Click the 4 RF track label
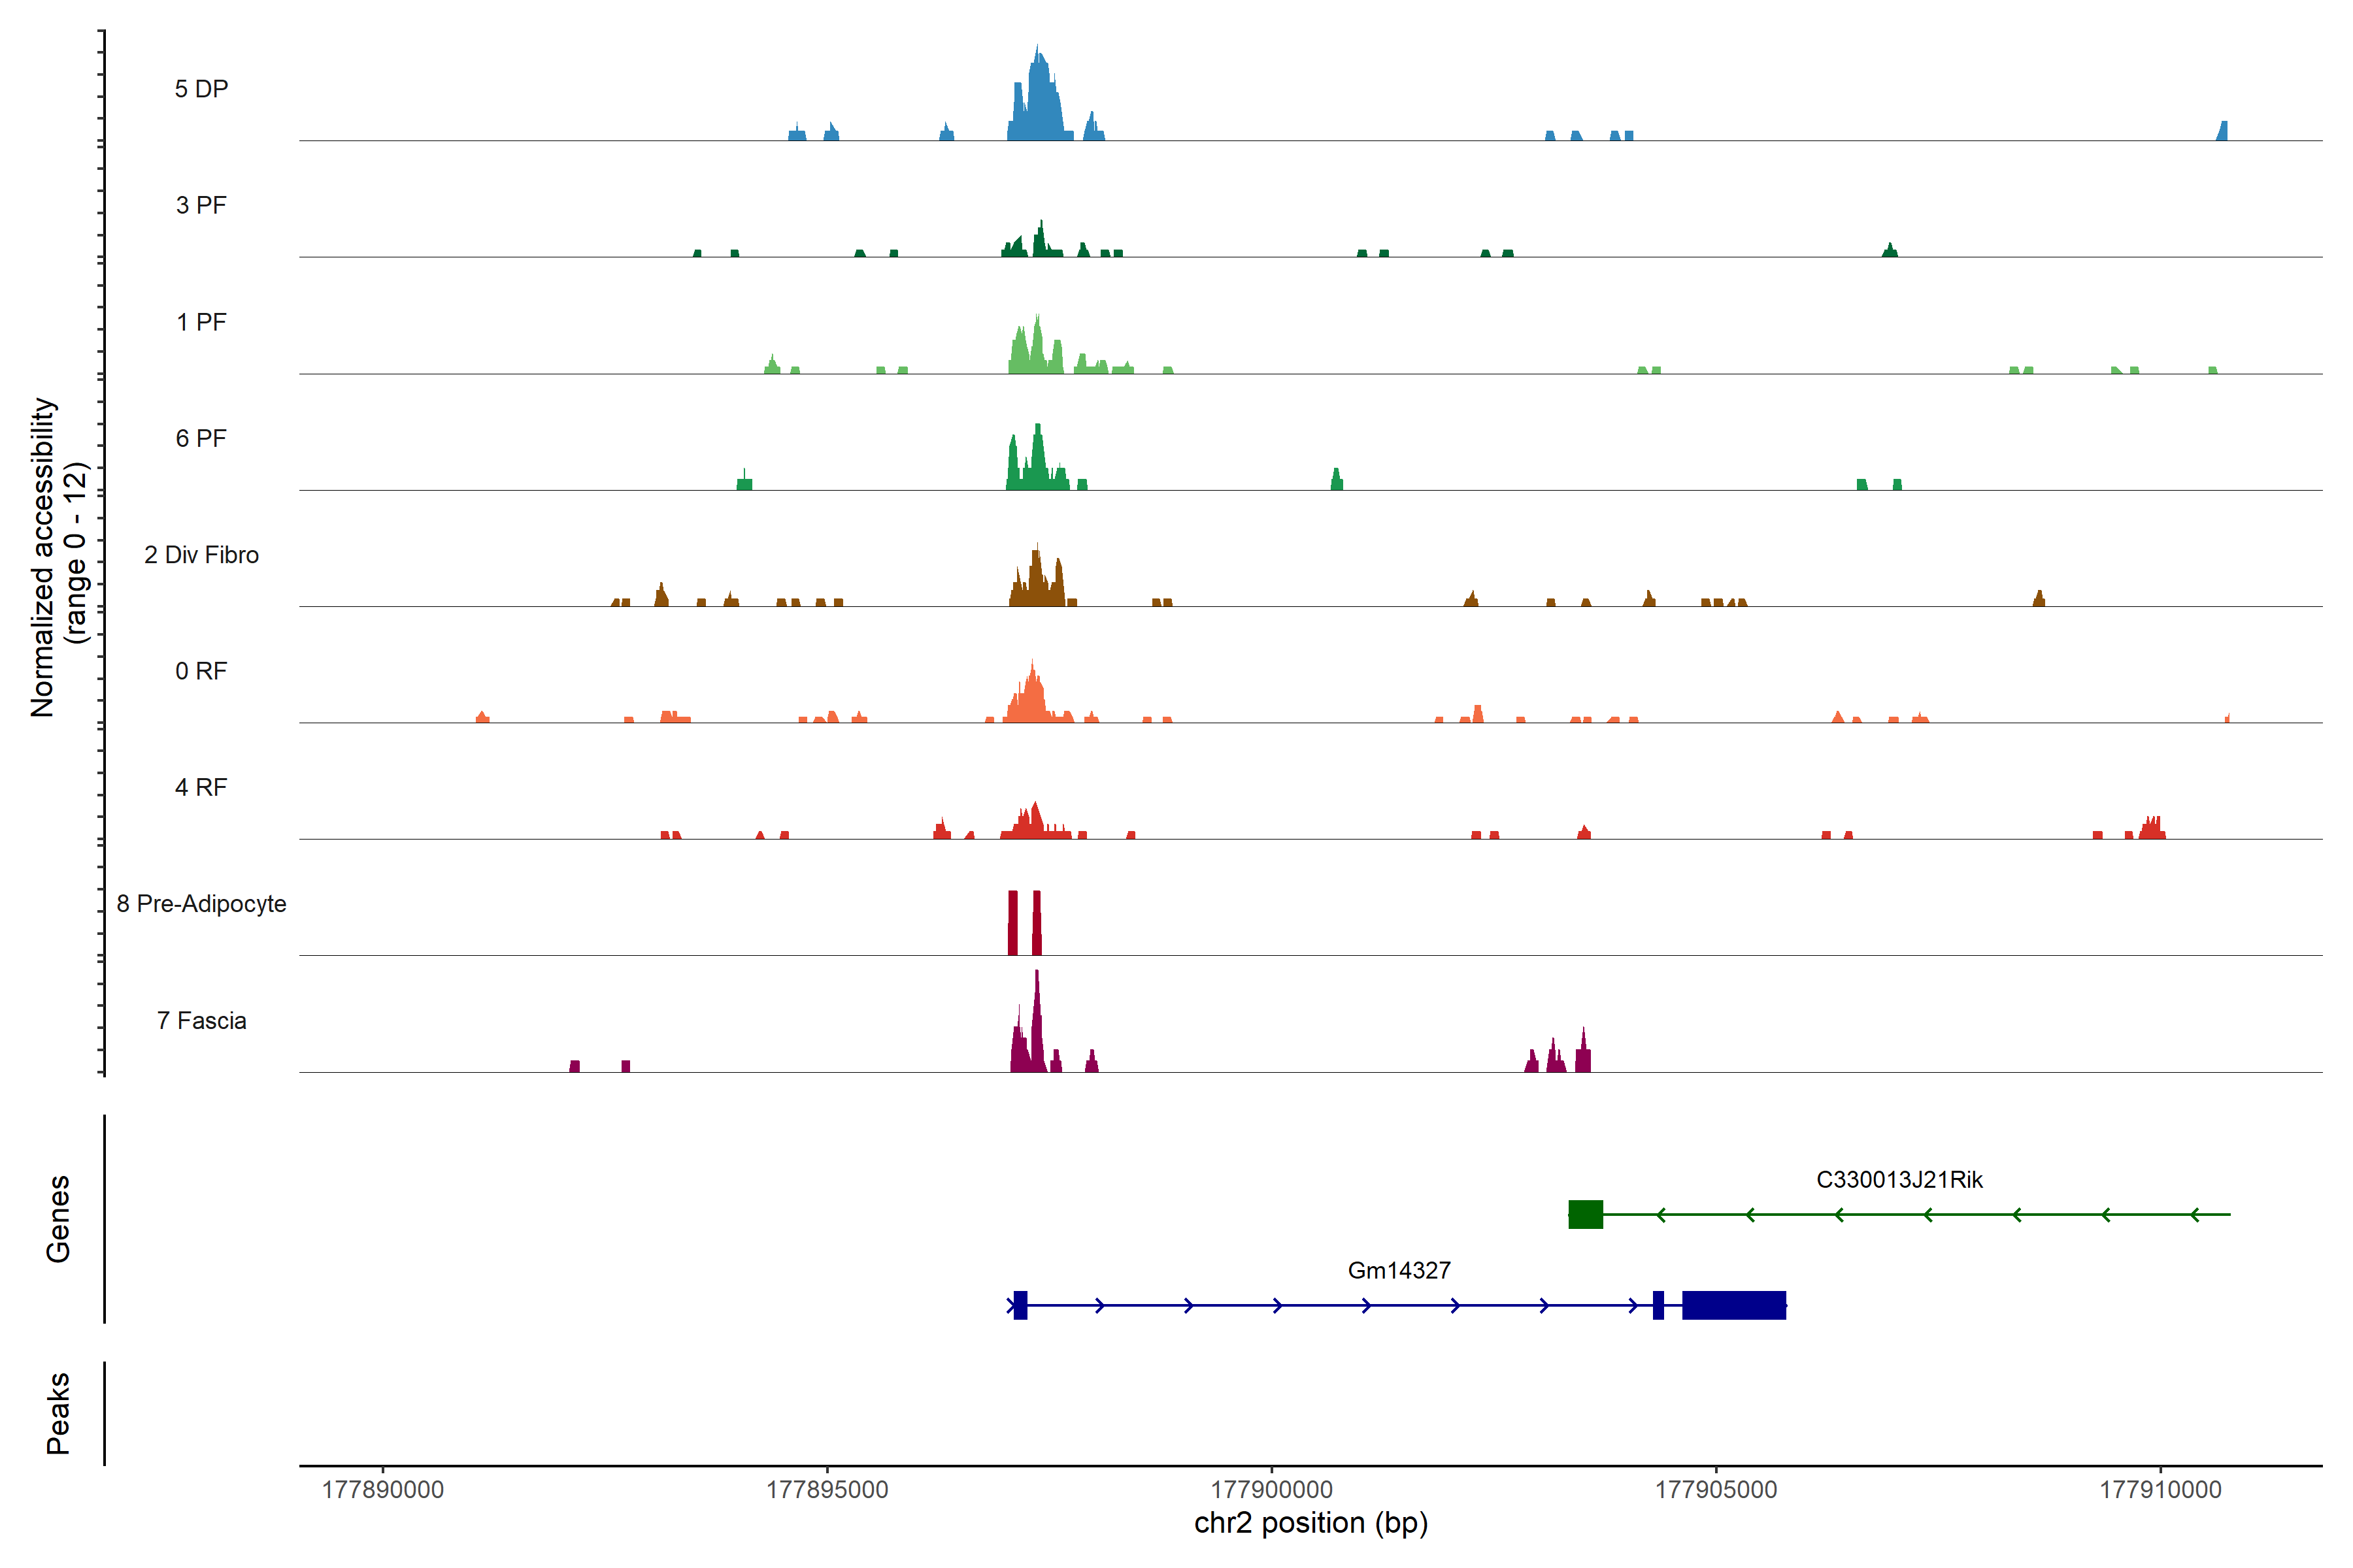Viewport: 2353px width, 1568px height. [201, 787]
